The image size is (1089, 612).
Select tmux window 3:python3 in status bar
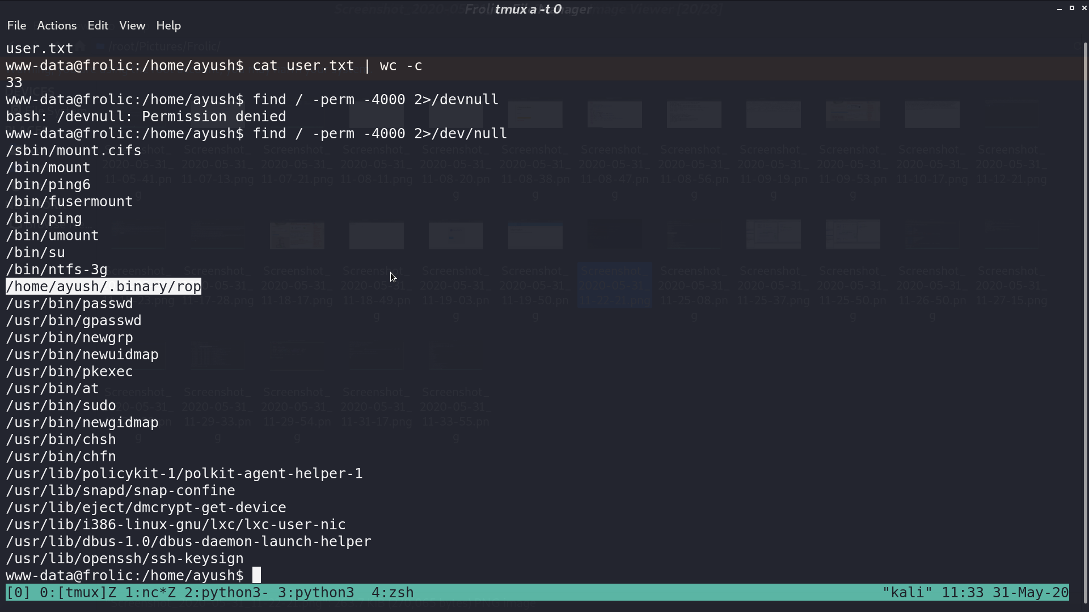[316, 592]
